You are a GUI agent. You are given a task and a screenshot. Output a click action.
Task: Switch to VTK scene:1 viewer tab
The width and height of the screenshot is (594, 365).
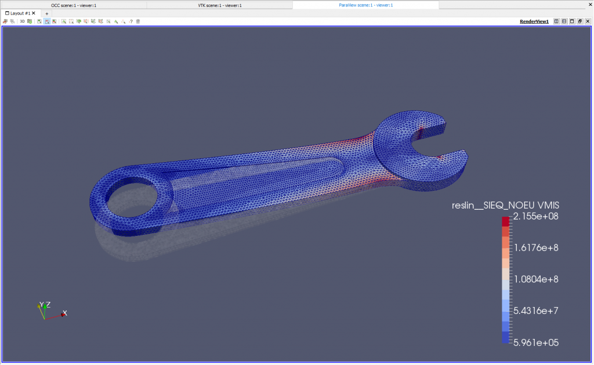click(x=220, y=5)
